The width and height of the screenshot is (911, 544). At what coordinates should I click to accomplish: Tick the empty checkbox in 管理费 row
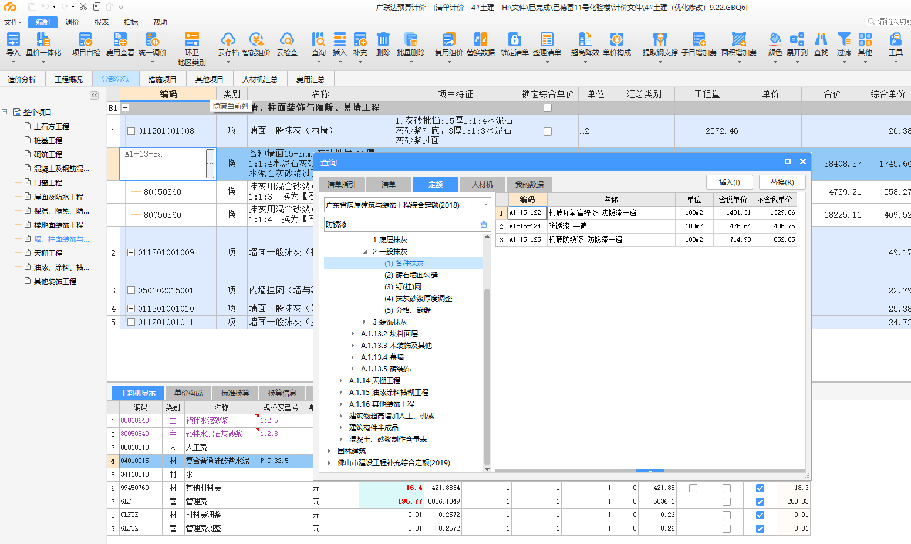[x=727, y=502]
